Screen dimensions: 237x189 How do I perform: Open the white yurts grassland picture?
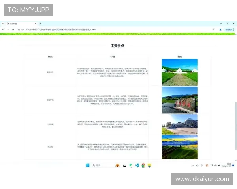tap(180, 72)
